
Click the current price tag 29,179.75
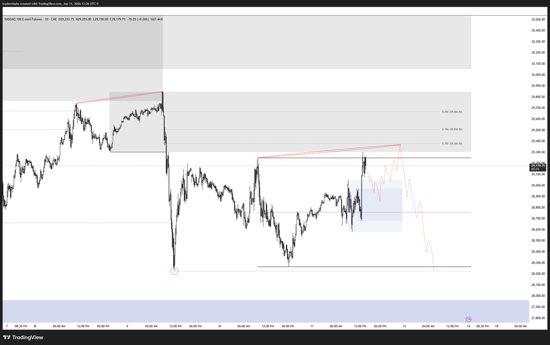click(539, 166)
